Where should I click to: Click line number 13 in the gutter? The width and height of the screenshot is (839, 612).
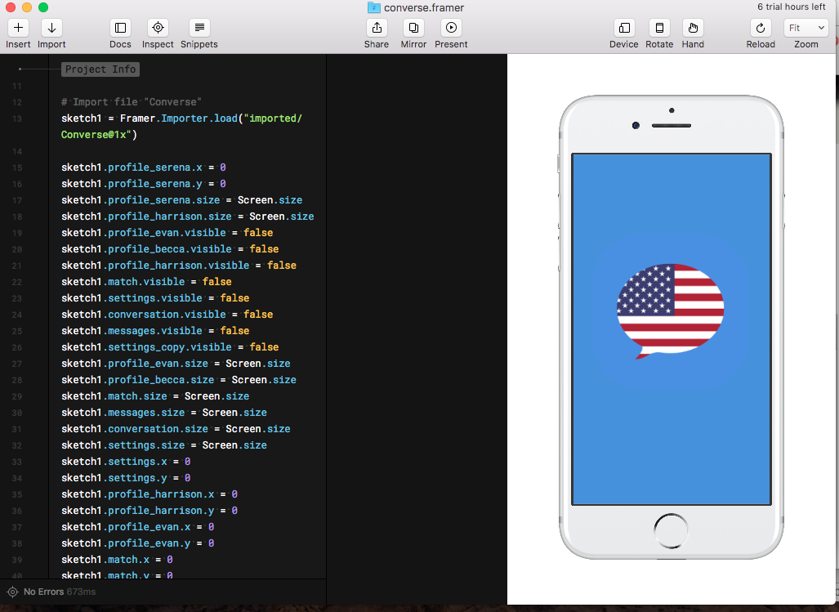click(17, 118)
